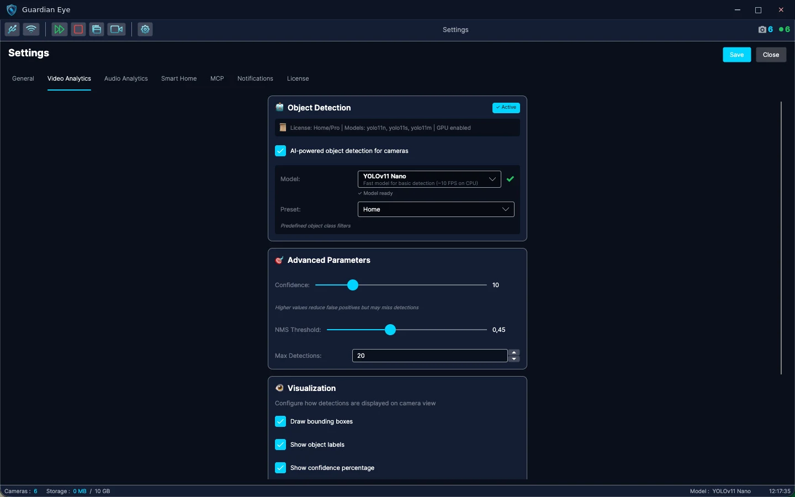The image size is (795, 497).
Task: Click the camera count icon top right
Action: tap(762, 29)
